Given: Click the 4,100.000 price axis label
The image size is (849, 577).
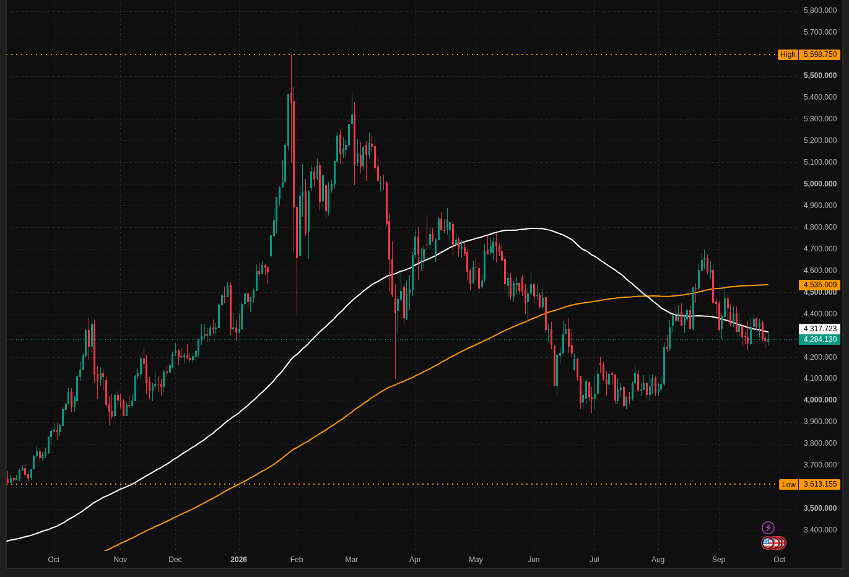Looking at the screenshot, I should point(820,378).
